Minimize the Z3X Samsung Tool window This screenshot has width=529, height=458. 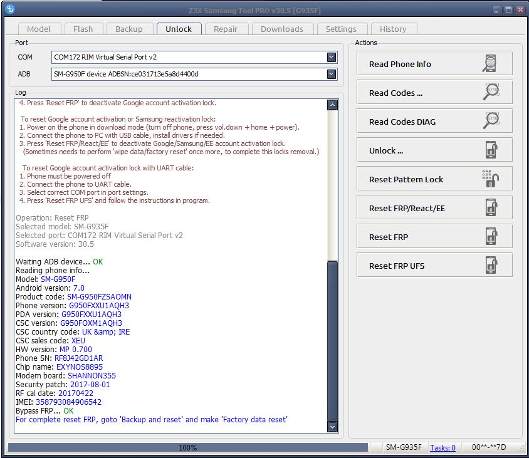[496, 10]
